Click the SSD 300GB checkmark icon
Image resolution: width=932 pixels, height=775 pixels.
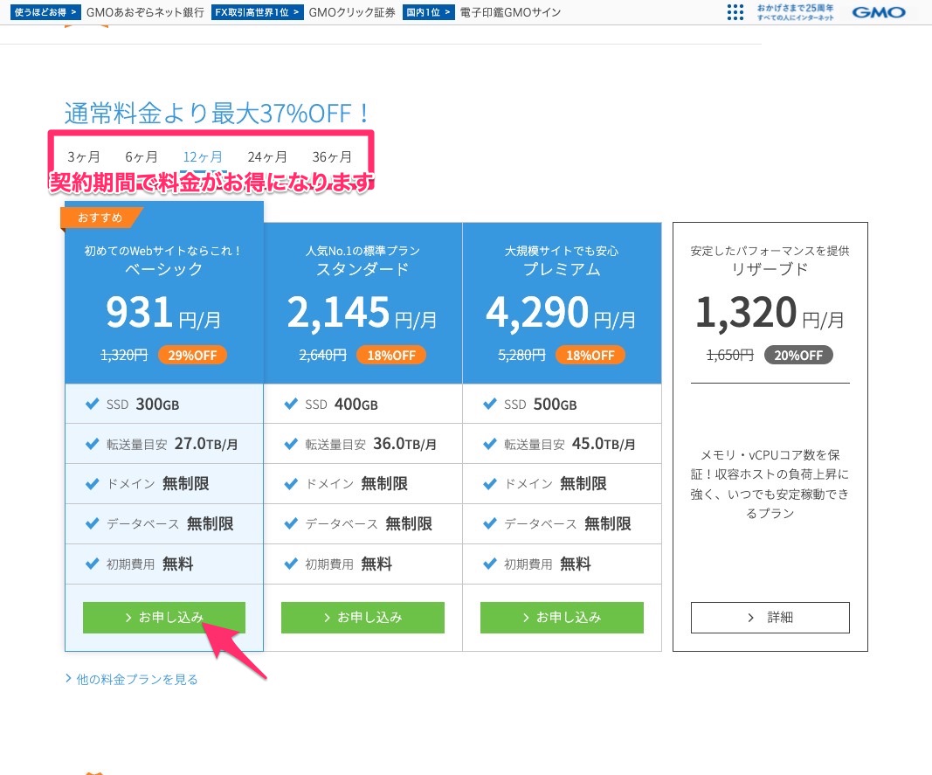(92, 405)
